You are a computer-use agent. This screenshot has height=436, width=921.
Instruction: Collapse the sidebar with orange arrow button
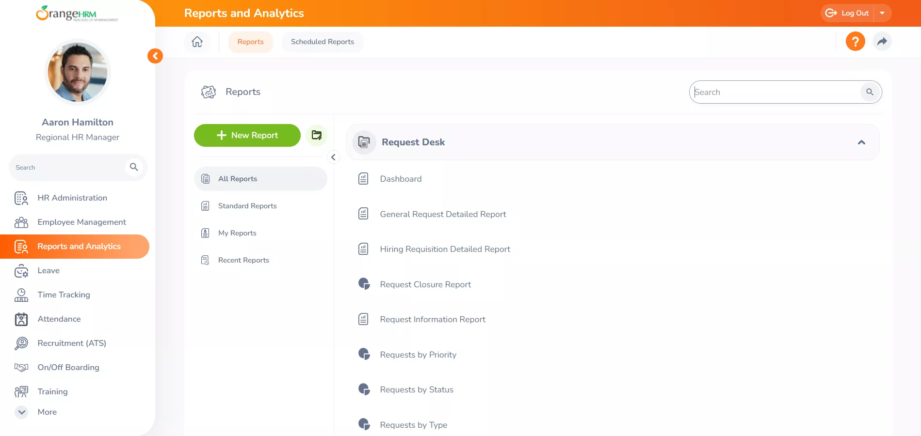coord(155,56)
